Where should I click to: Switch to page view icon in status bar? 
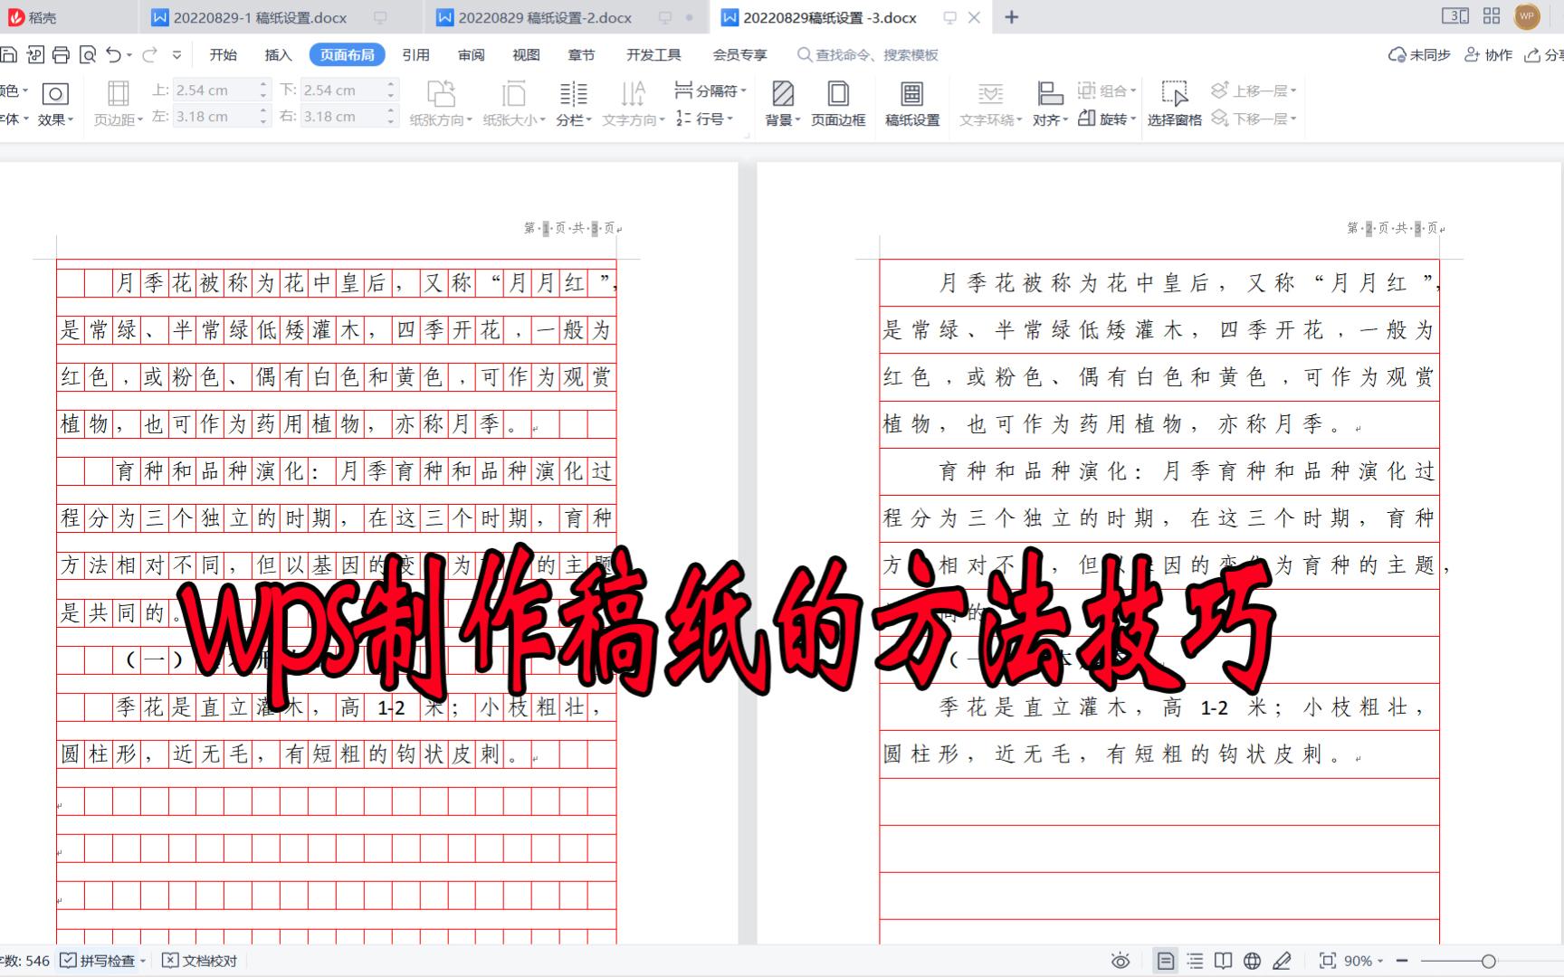click(x=1166, y=961)
